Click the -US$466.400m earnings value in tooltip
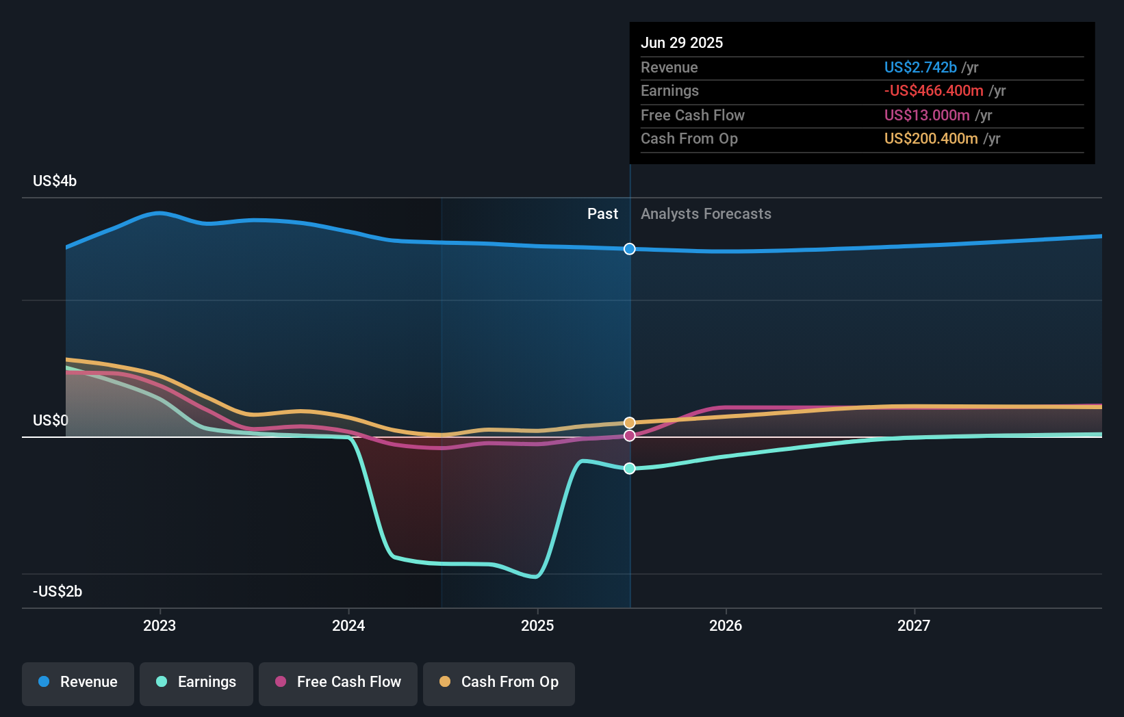The width and height of the screenshot is (1124, 717). coord(934,91)
